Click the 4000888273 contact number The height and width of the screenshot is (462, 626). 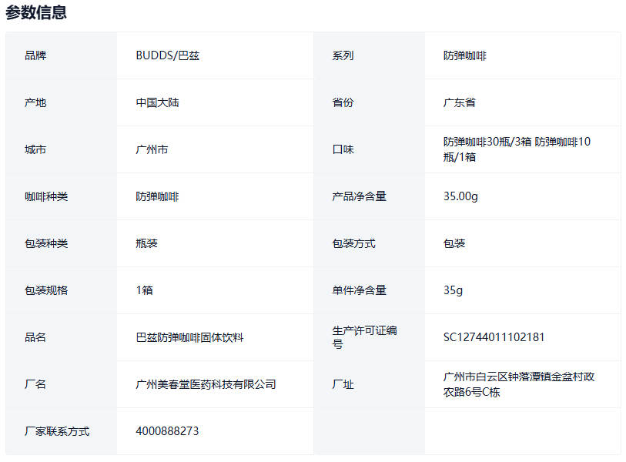click(x=167, y=431)
